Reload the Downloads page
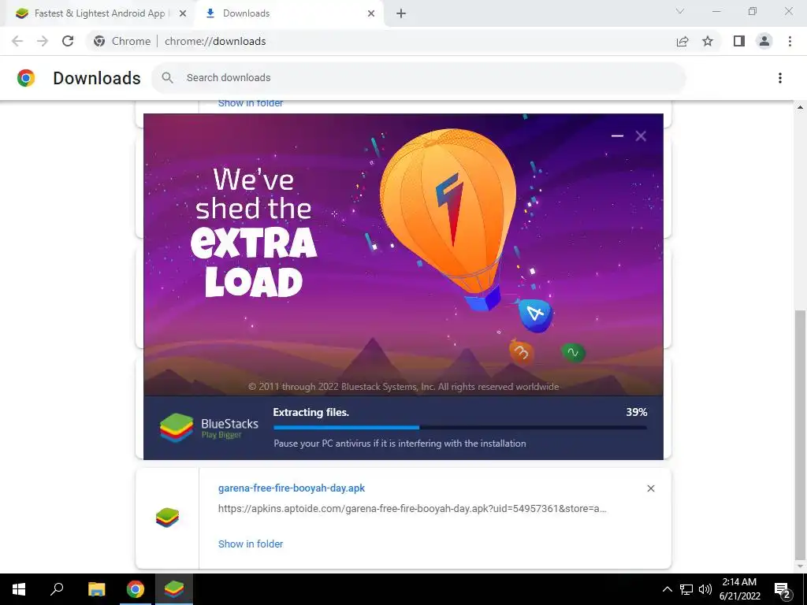Screen dimensions: 807x605 (x=68, y=41)
